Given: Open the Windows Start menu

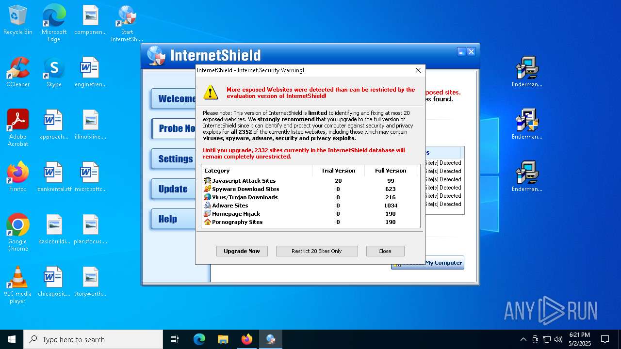Looking at the screenshot, I should point(12,339).
